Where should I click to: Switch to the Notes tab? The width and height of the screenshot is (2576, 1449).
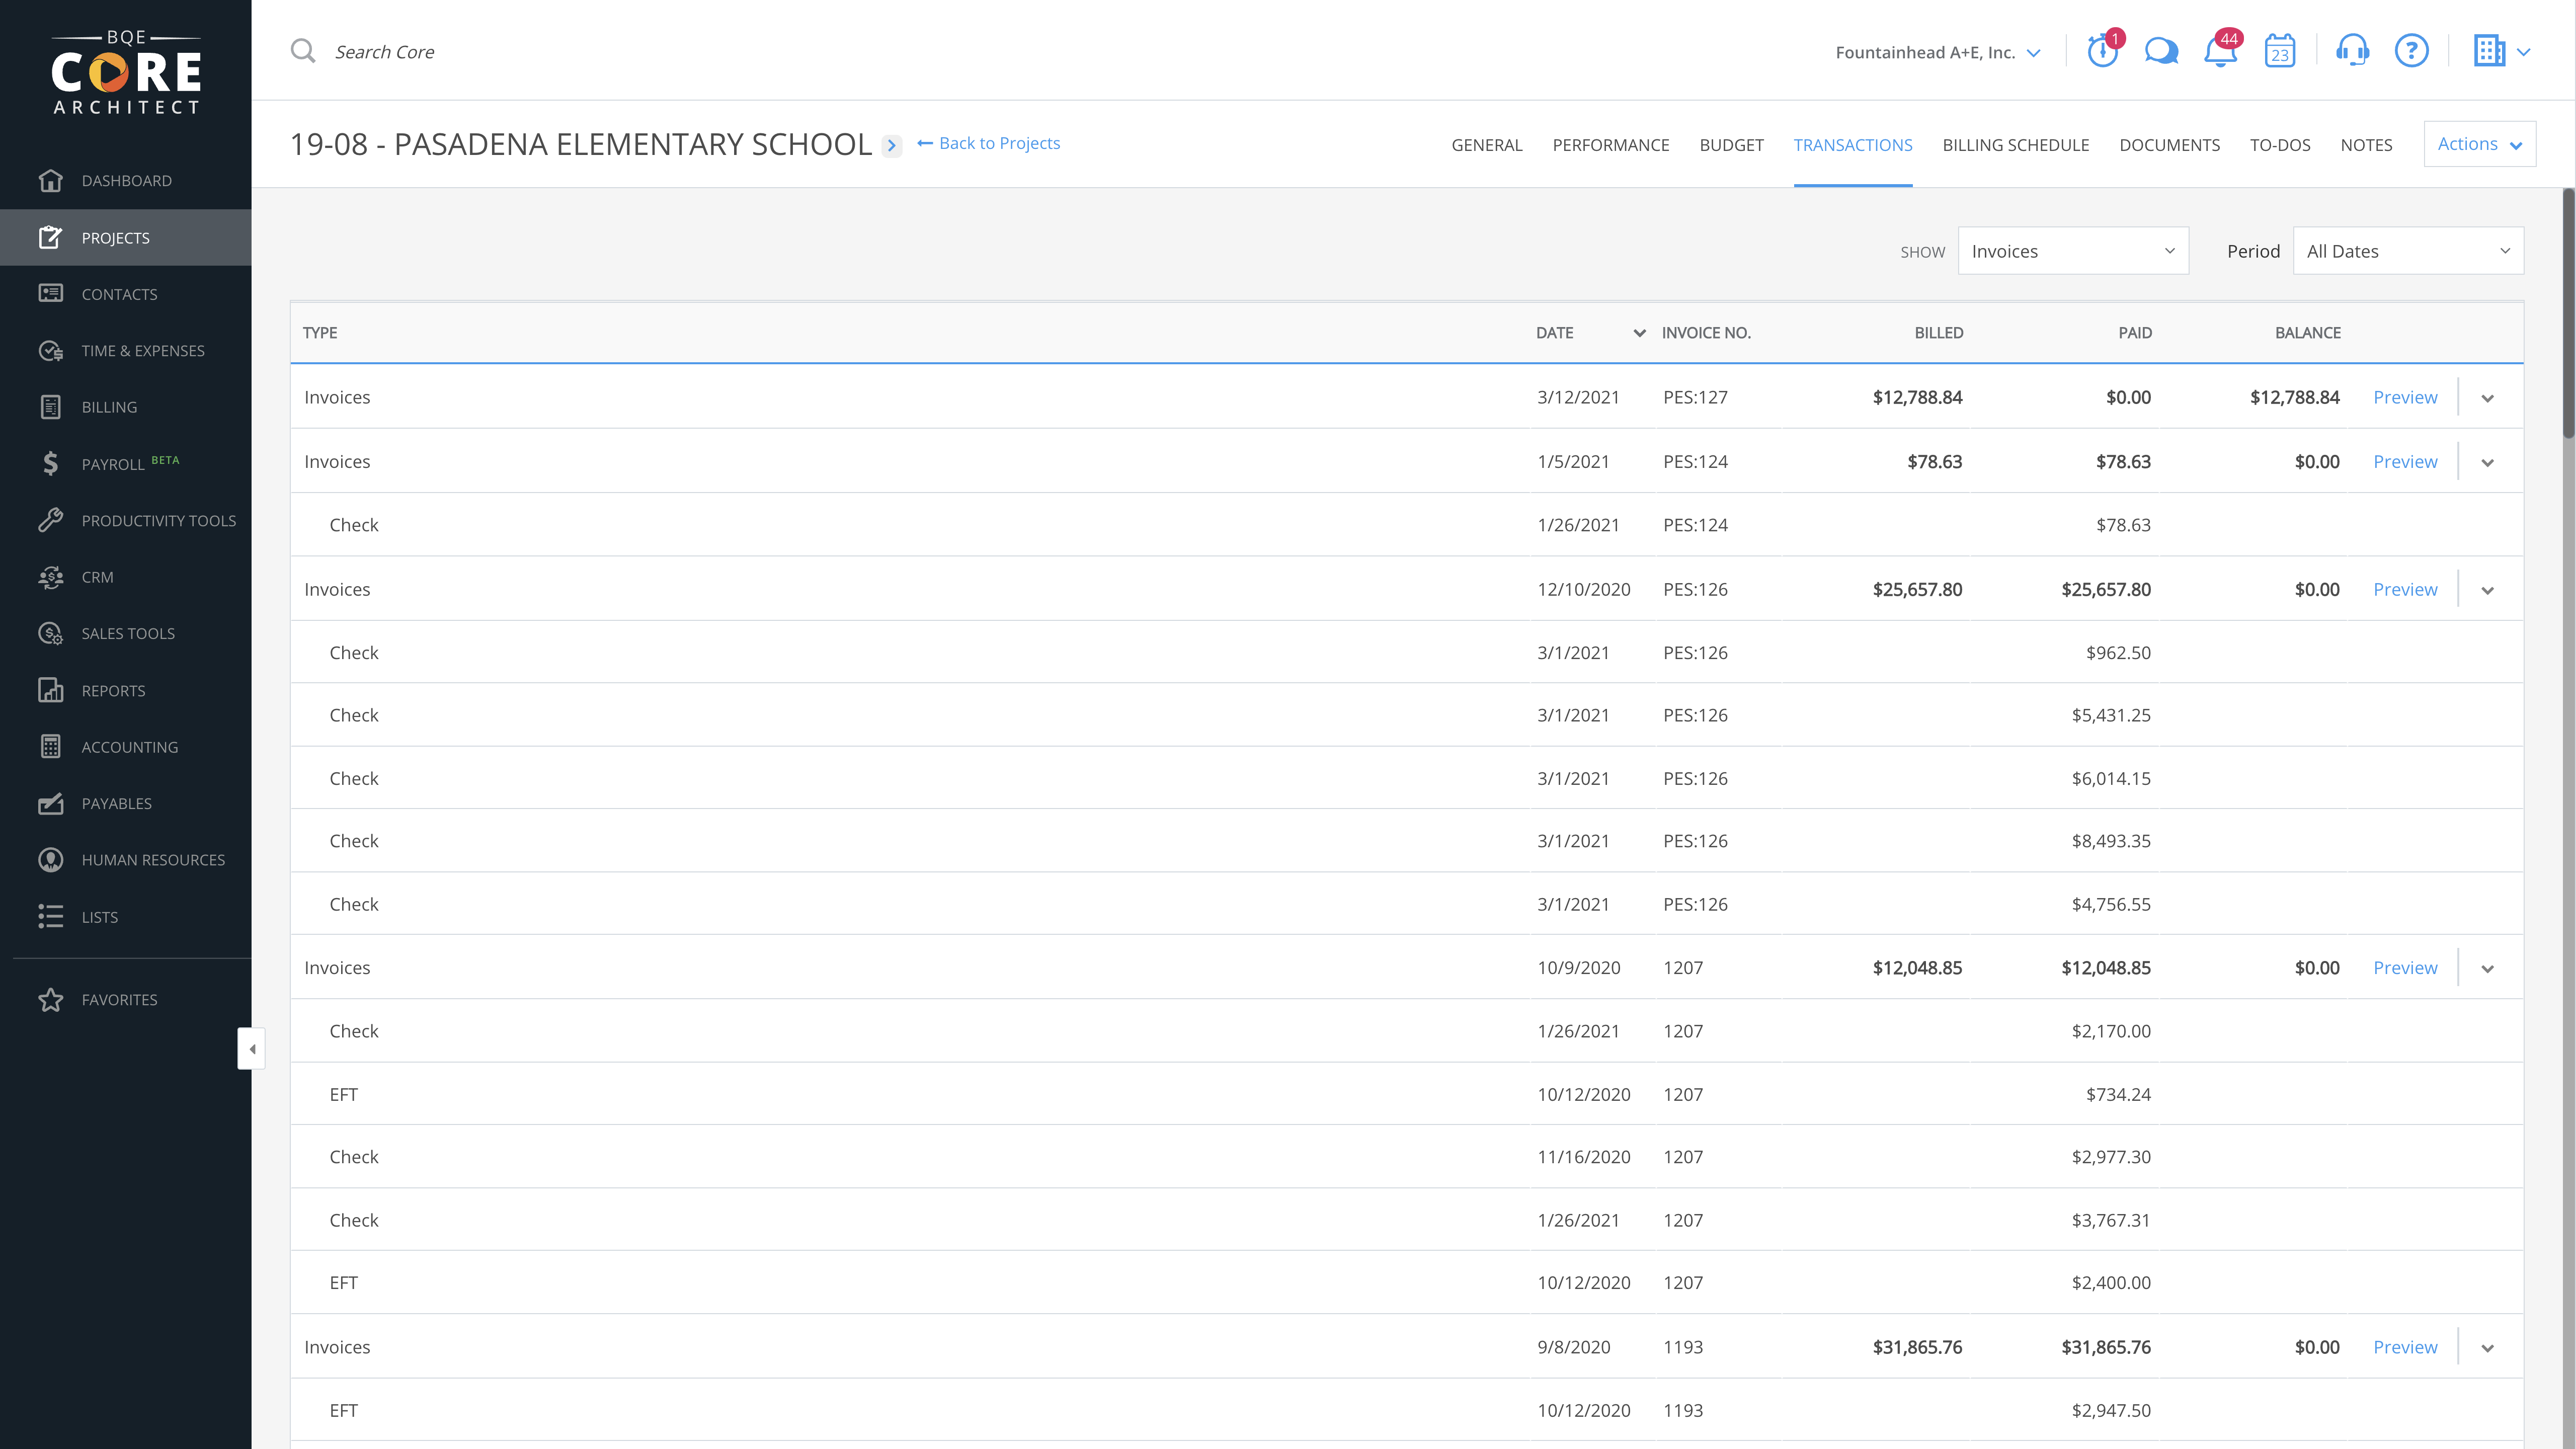point(2366,145)
